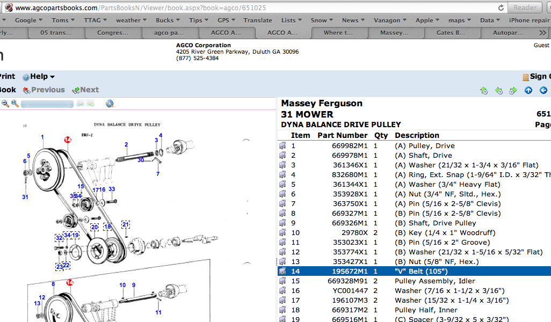Click the site favicon in the address bar

pyautogui.click(x=9, y=8)
